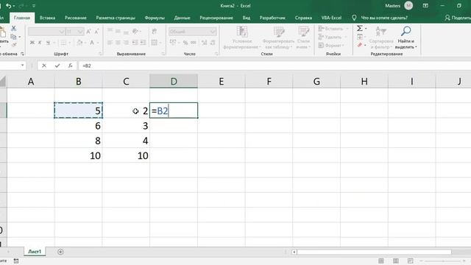Image resolution: width=471 pixels, height=265 pixels.
Task: Click the AutoSum sigma icon
Action: click(x=360, y=28)
